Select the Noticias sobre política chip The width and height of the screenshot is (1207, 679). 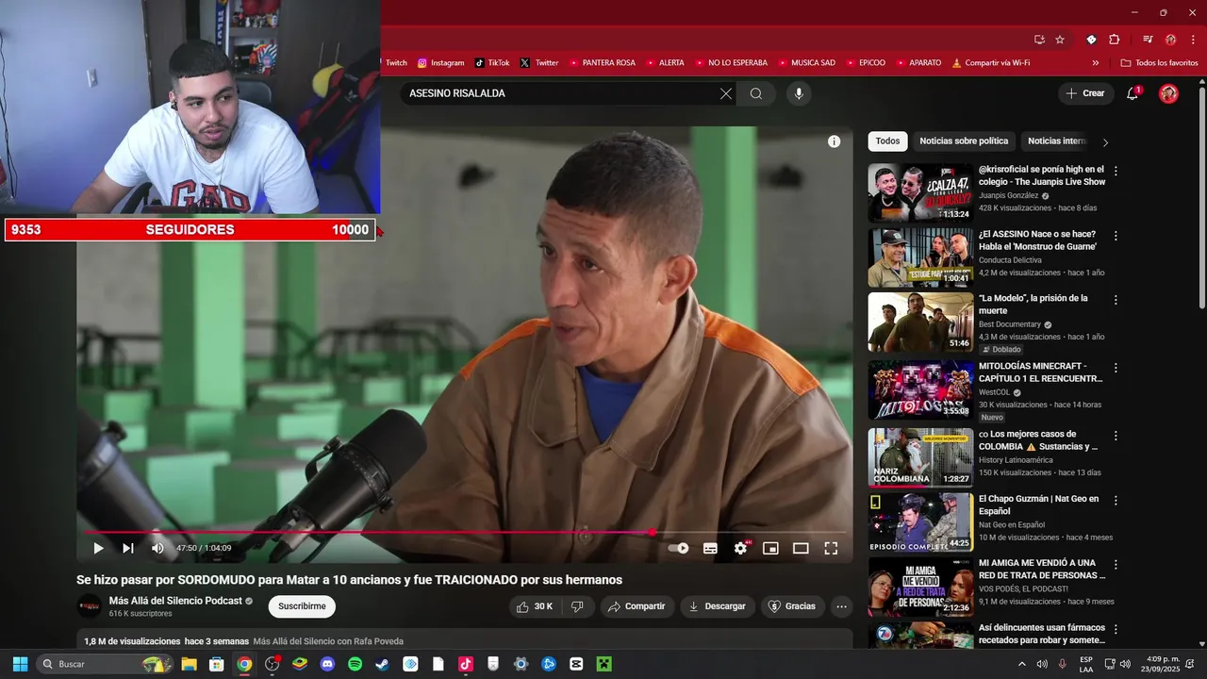coord(964,141)
